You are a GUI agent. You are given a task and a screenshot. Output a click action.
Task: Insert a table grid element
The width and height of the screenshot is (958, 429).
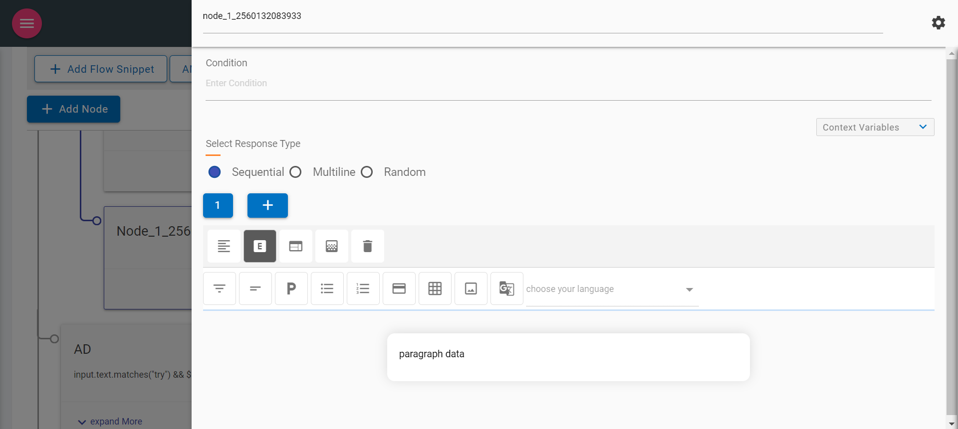tap(435, 288)
